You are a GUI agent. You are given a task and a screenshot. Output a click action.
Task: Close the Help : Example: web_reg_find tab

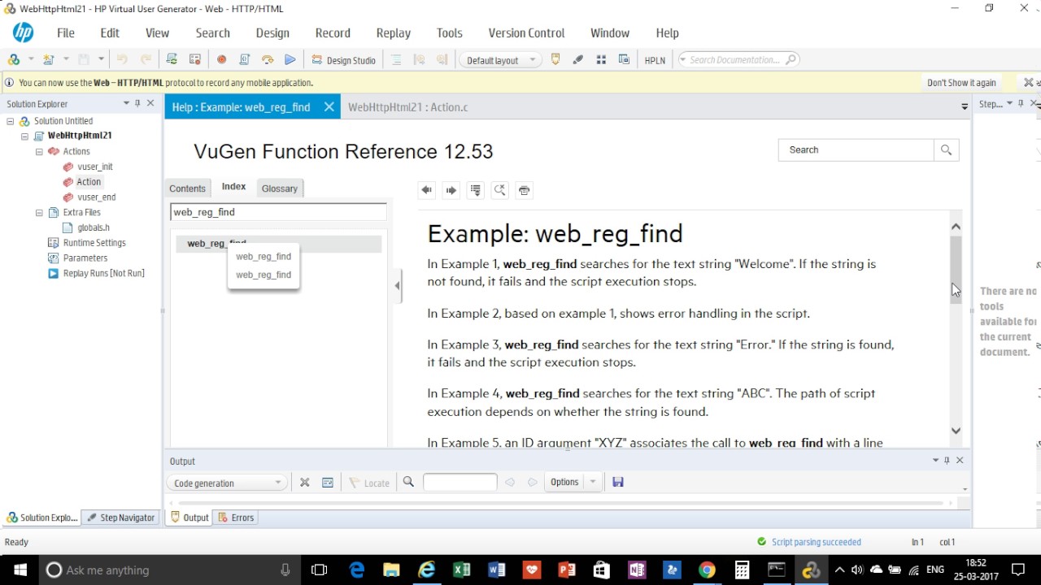[x=329, y=106]
